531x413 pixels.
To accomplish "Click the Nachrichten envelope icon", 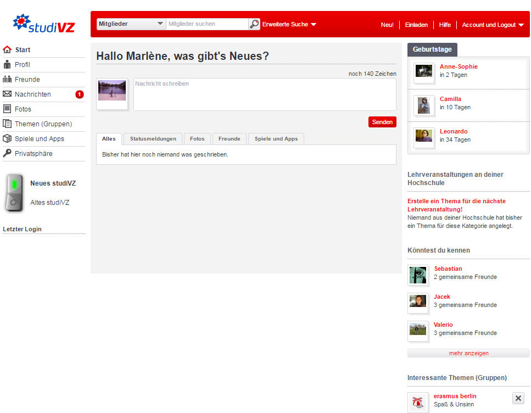I will [x=7, y=94].
